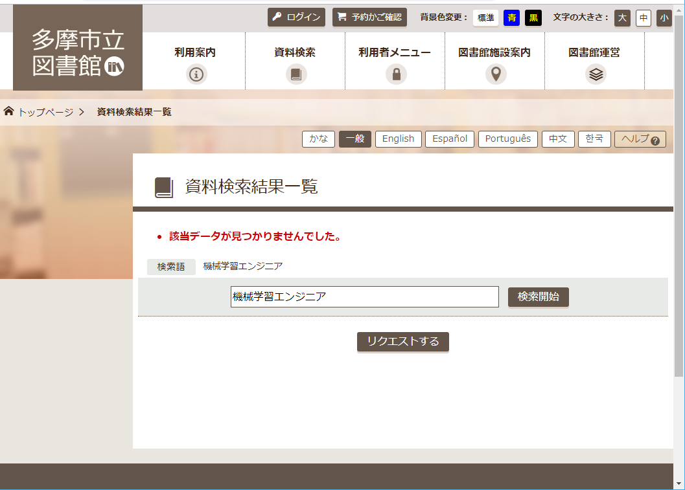Switch background color to 黒
This screenshot has height=490, width=685.
pyautogui.click(x=533, y=19)
